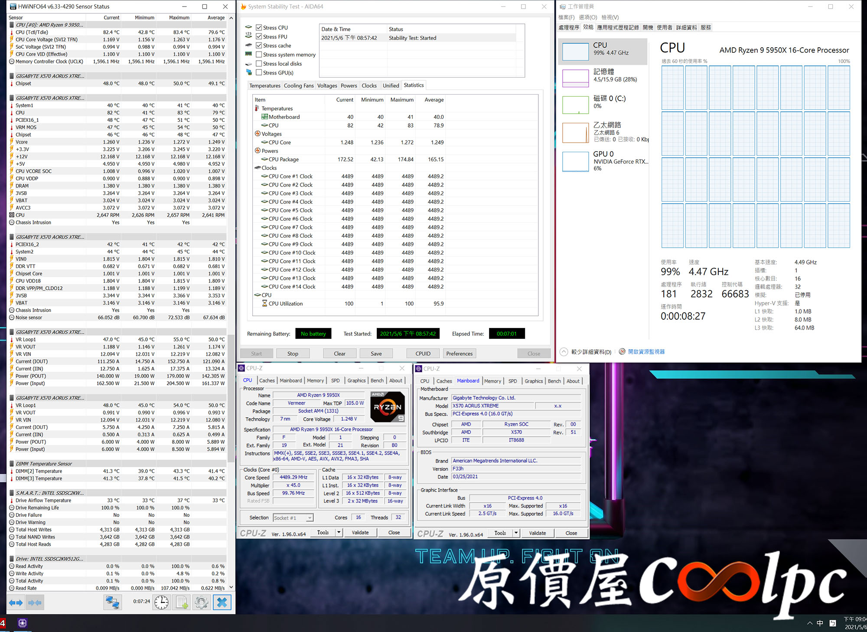The image size is (867, 632).
Task: Click the HWiNFO64 title bar app icon
Action: click(13, 7)
